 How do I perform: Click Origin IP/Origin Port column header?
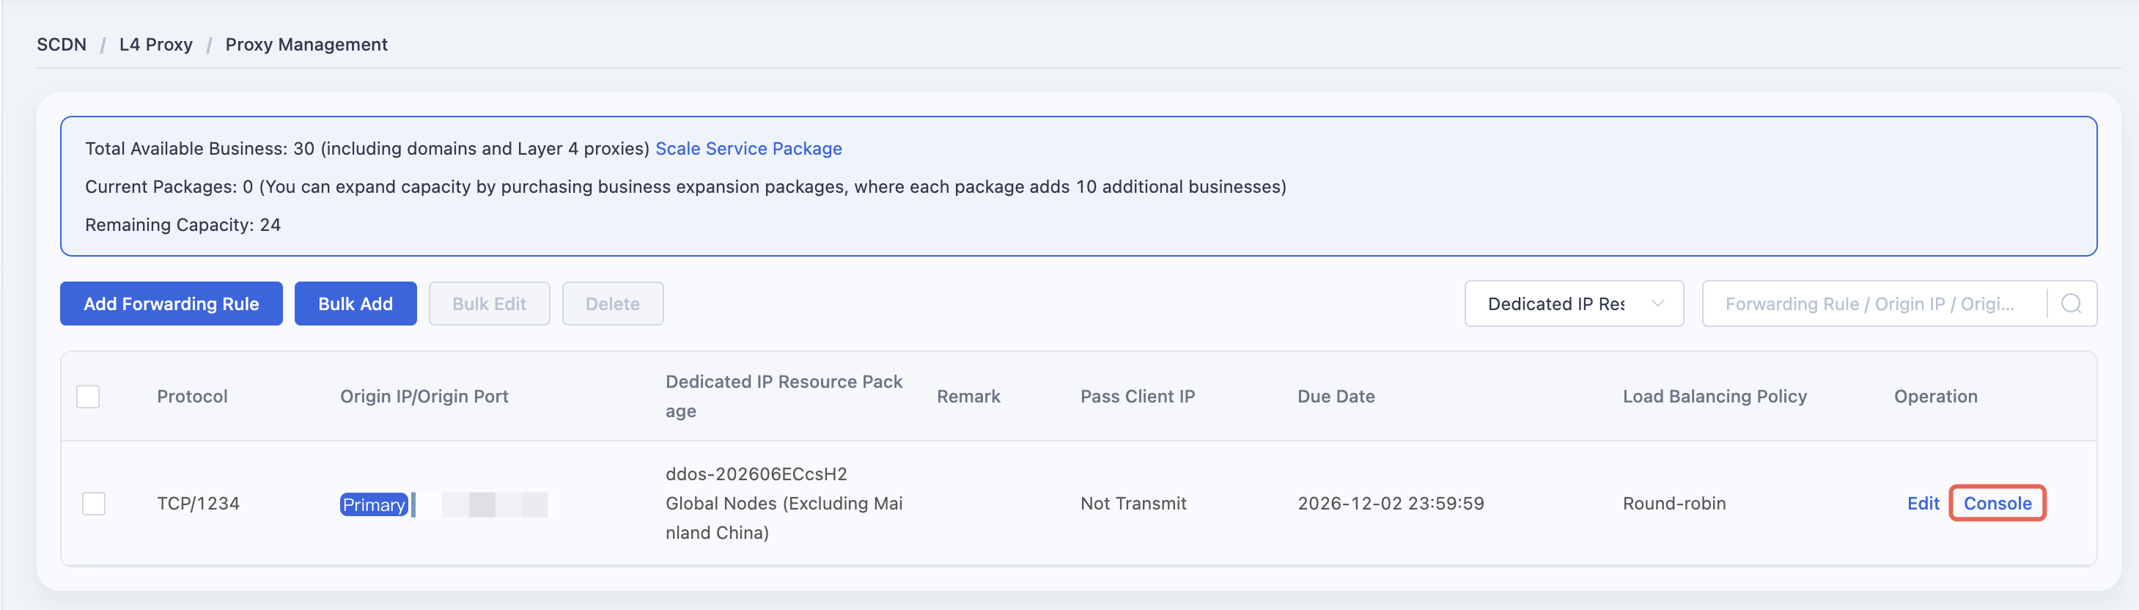(424, 397)
